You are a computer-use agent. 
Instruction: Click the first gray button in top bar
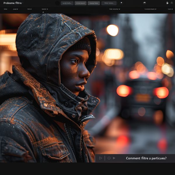pyautogui.click(x=67, y=3)
